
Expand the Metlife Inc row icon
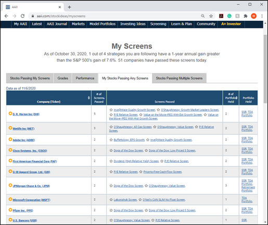pos(10,128)
